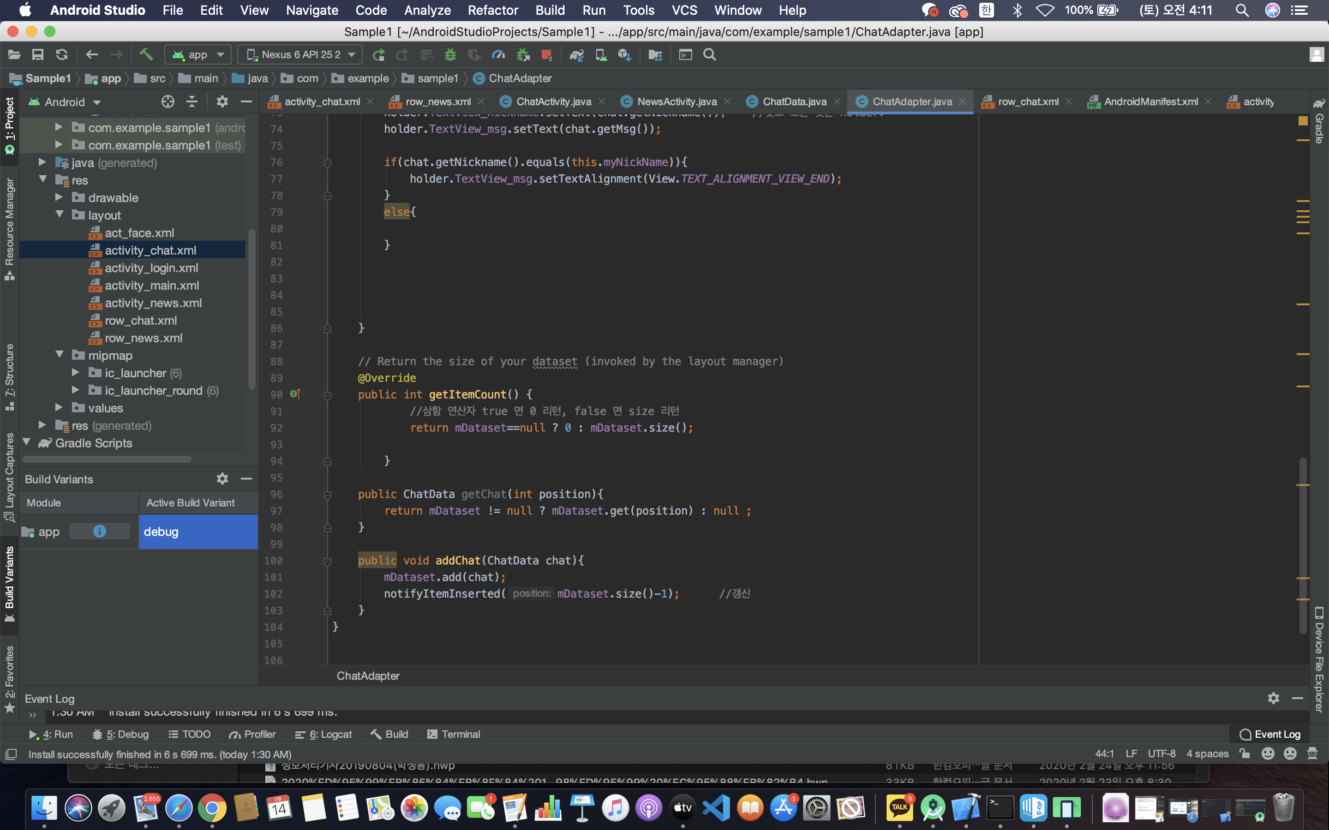Open the Build Variants settings gear
The height and width of the screenshot is (830, 1329).
222,479
